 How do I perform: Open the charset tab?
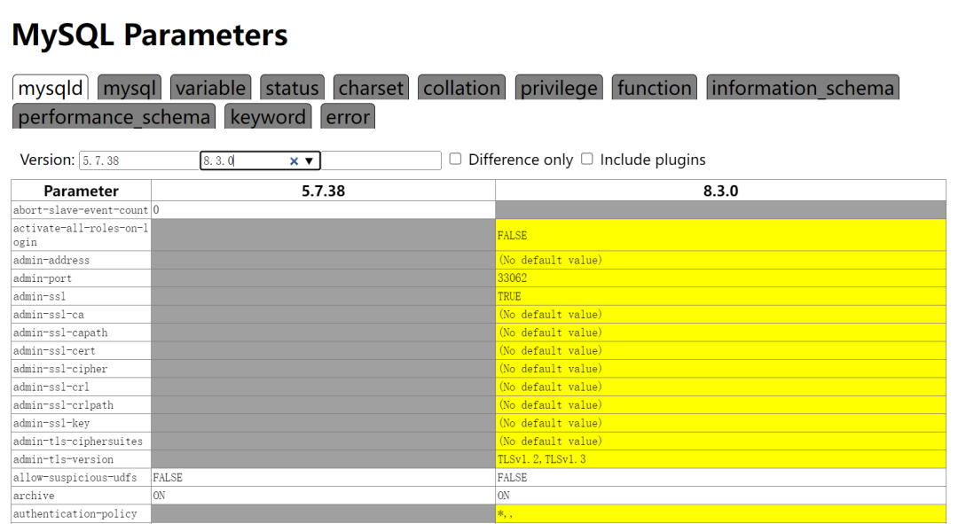371,87
